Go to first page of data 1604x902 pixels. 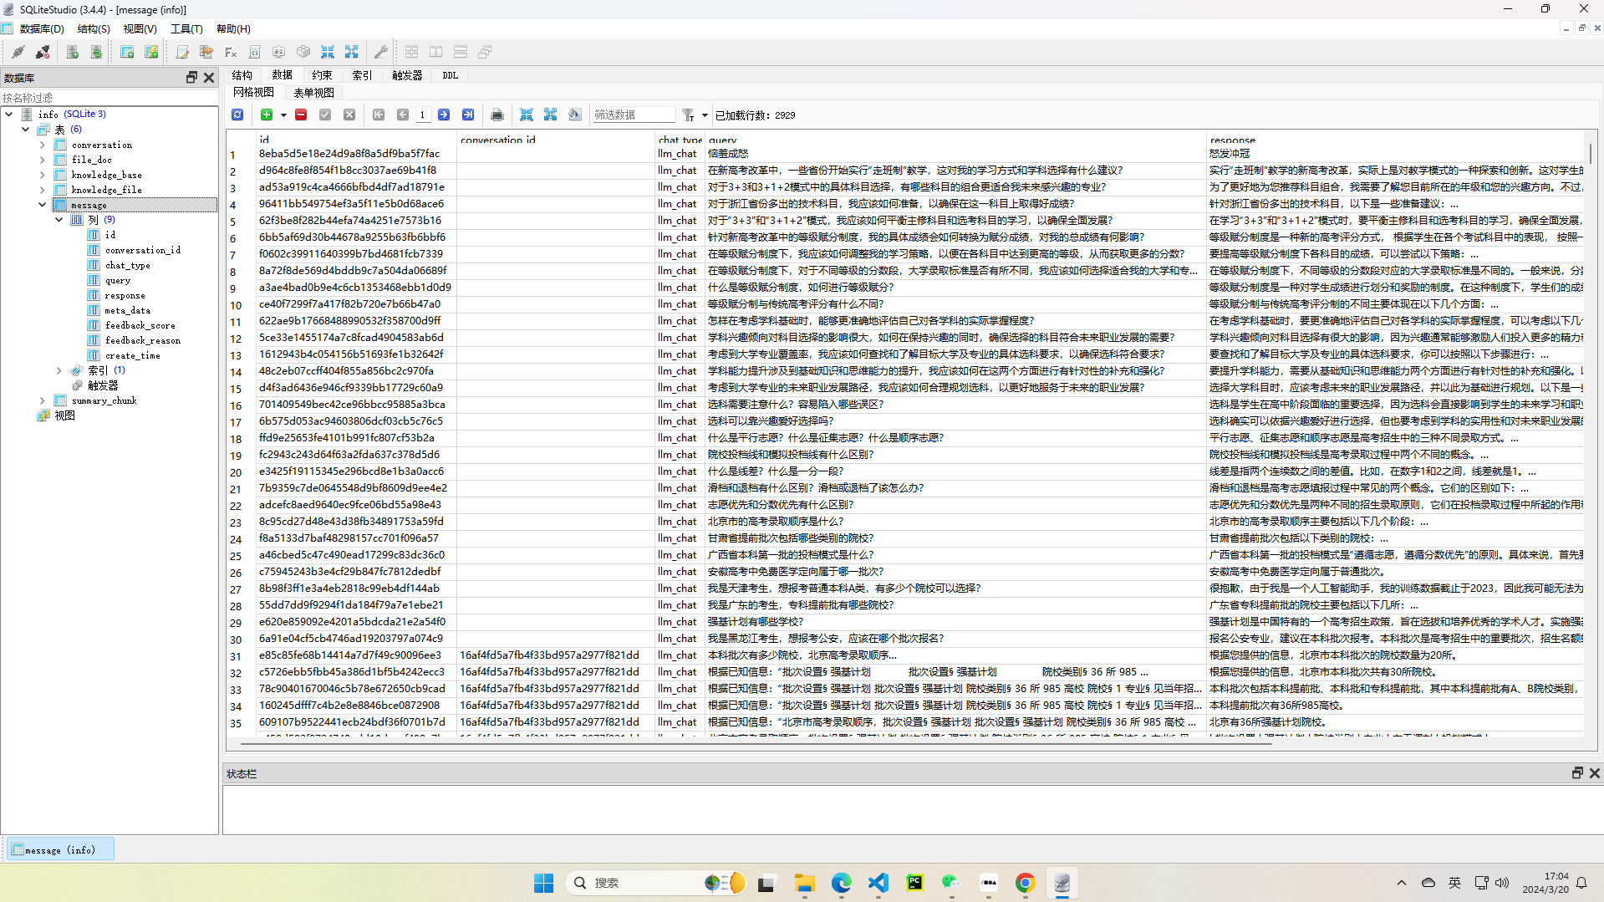379,115
